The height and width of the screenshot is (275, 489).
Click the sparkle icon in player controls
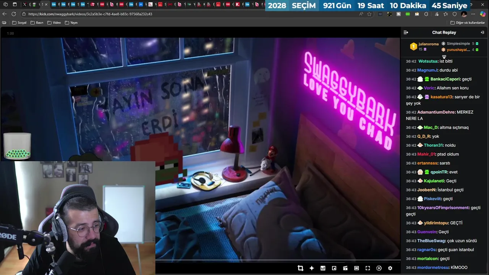(312, 268)
